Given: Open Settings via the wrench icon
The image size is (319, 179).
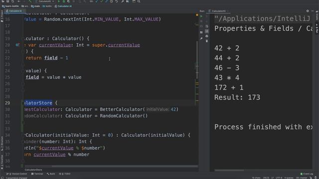Looking at the screenshot, I should (123, 1).
